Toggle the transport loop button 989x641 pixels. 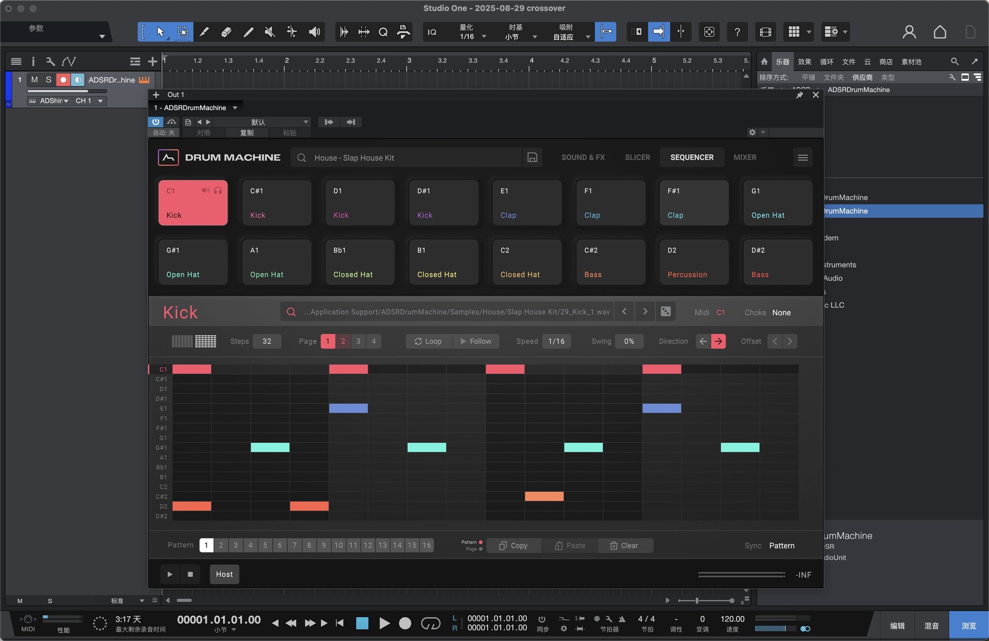pos(431,623)
